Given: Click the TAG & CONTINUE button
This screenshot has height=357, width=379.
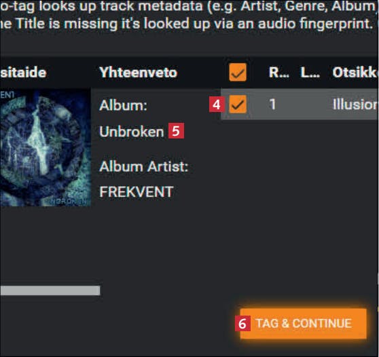Looking at the screenshot, I should 304,324.
